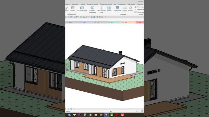Open the Надстройки ribbon tab
Viewport: 209px width, 117px height.
131,4
